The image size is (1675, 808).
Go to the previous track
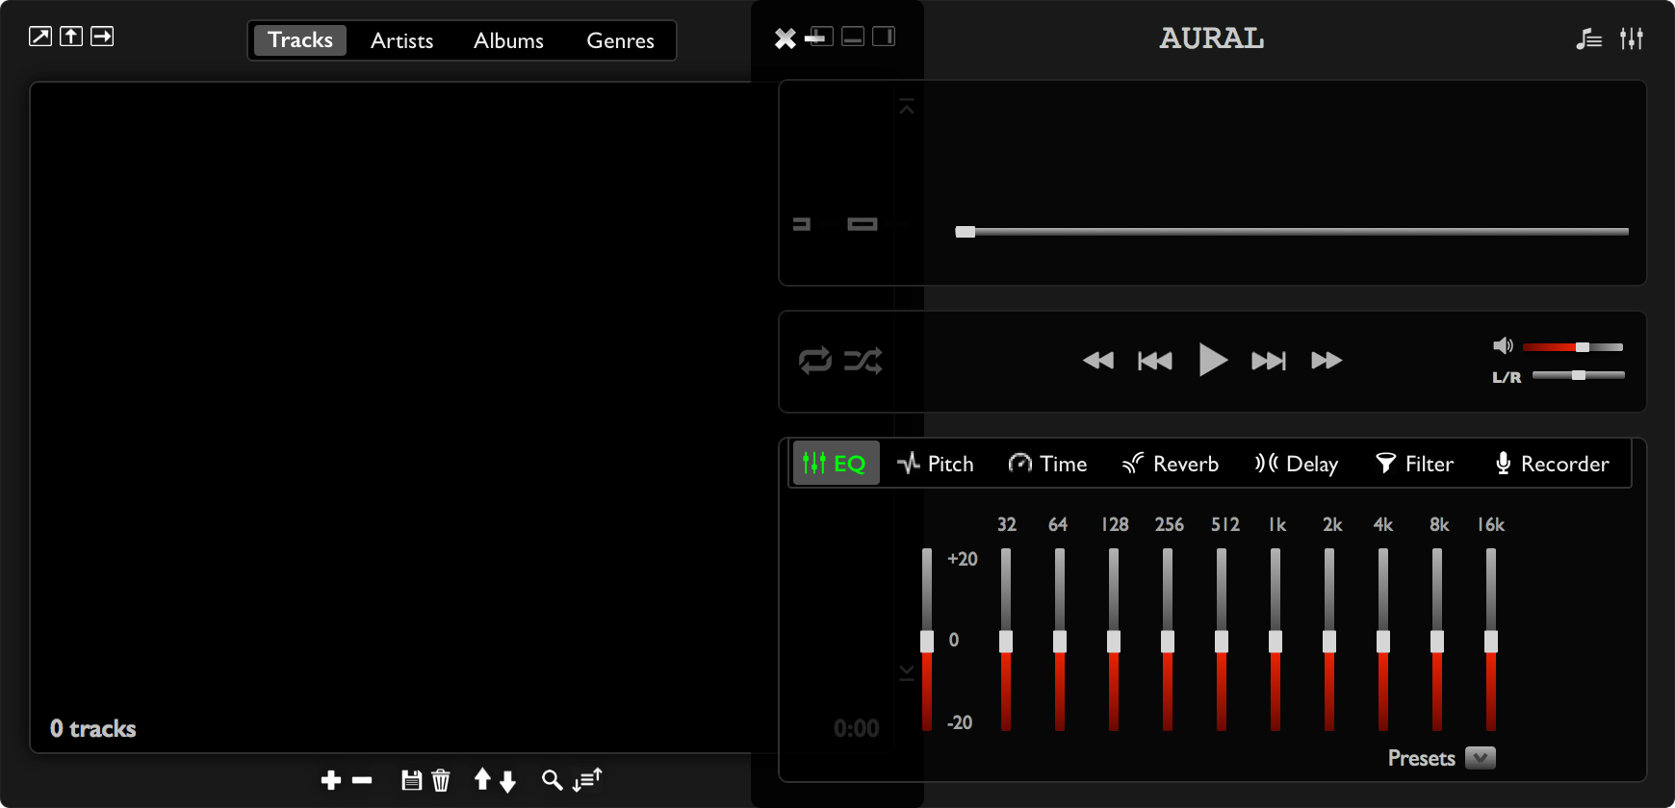coord(1155,361)
